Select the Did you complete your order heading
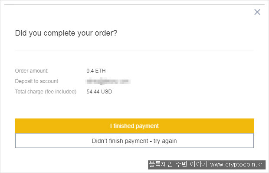 point(66,33)
